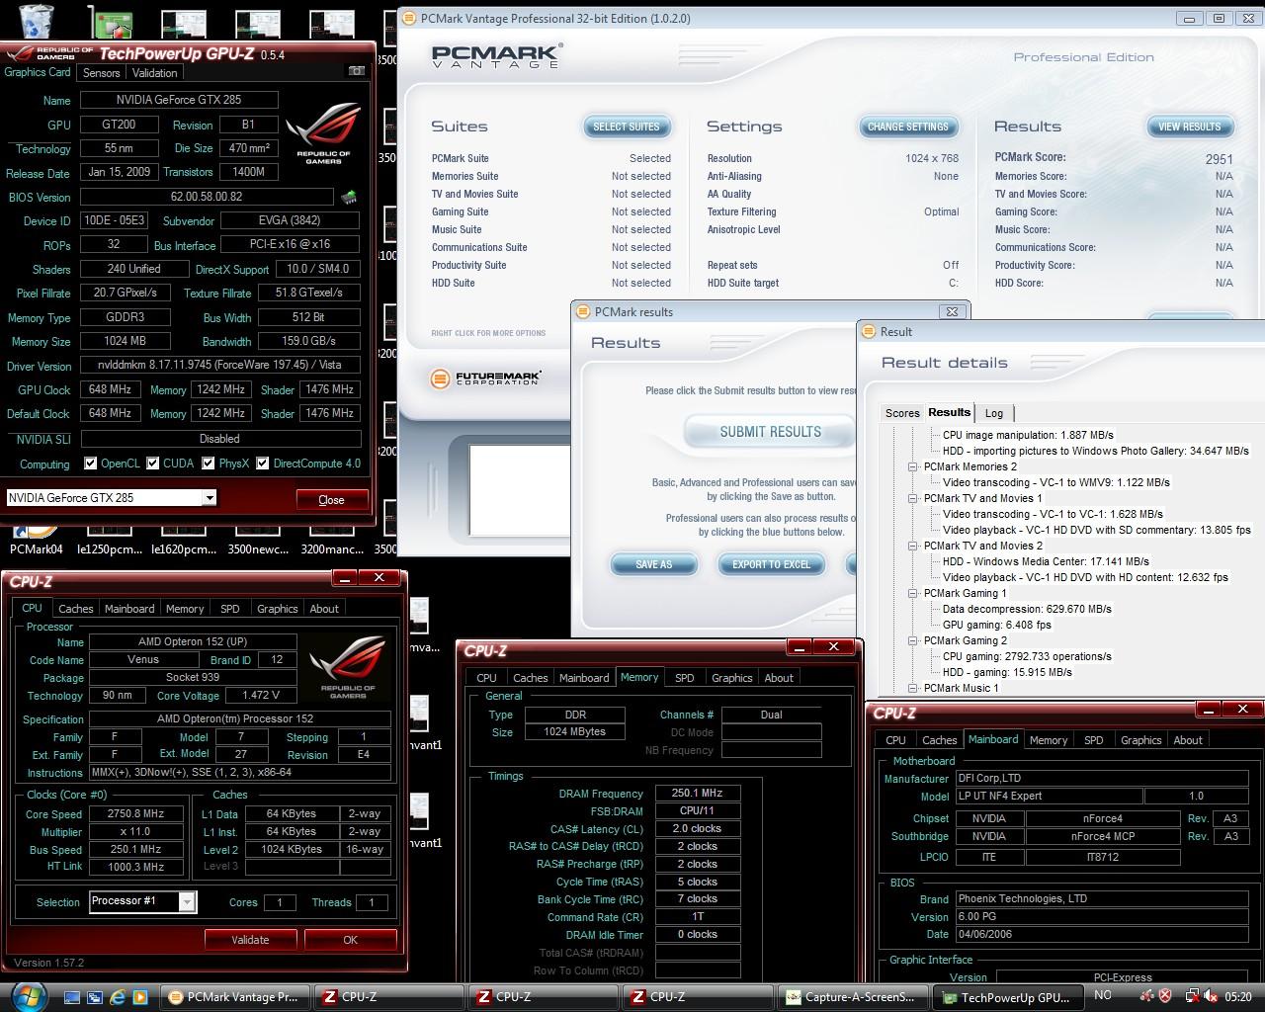1265x1012 pixels.
Task: Click Show Desktop in the quick launch
Action: pos(74,997)
